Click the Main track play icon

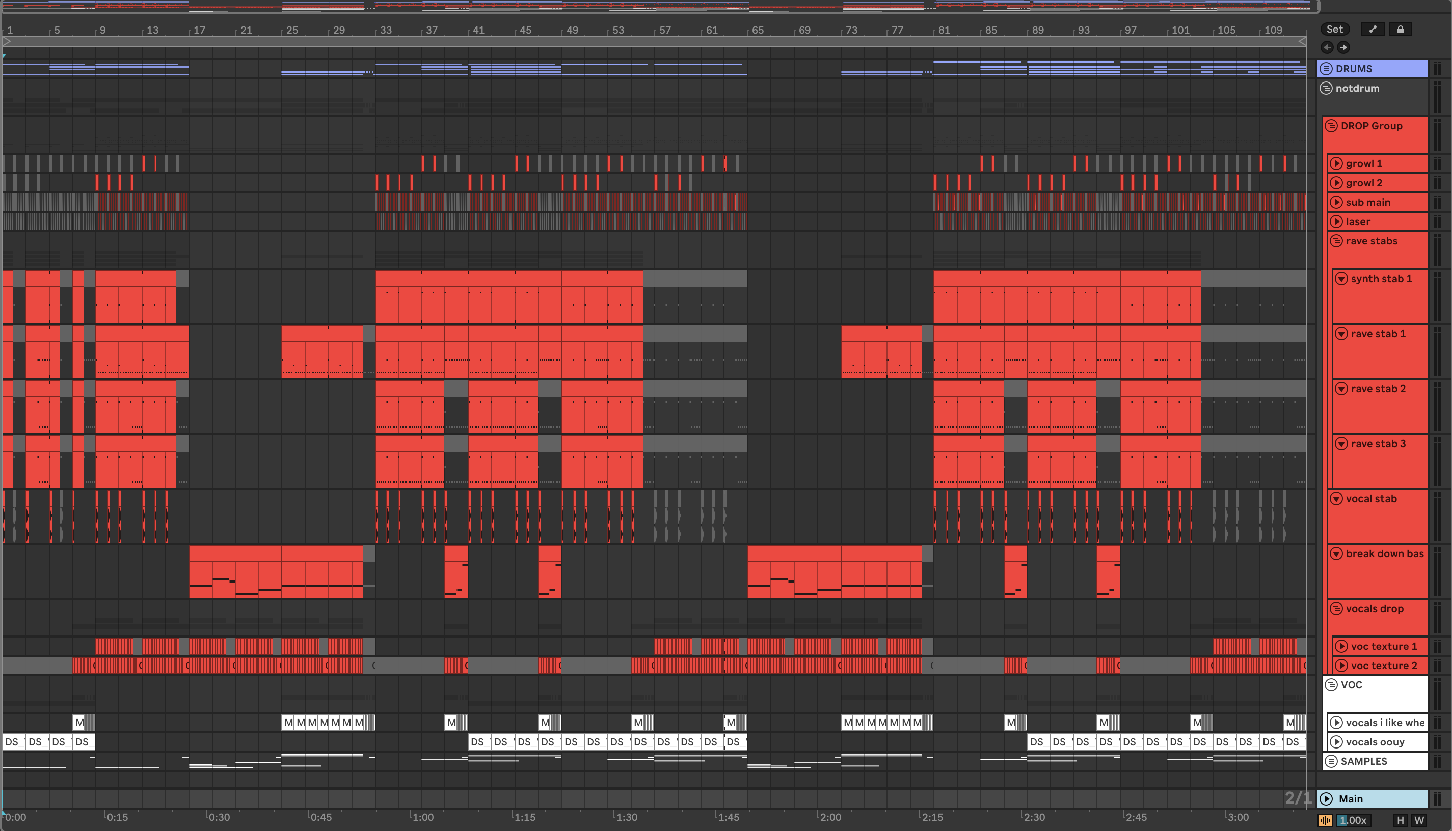click(1327, 799)
